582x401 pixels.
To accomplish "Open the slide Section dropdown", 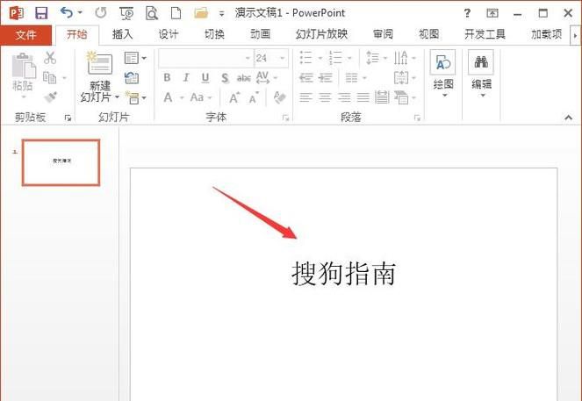I will click(135, 97).
